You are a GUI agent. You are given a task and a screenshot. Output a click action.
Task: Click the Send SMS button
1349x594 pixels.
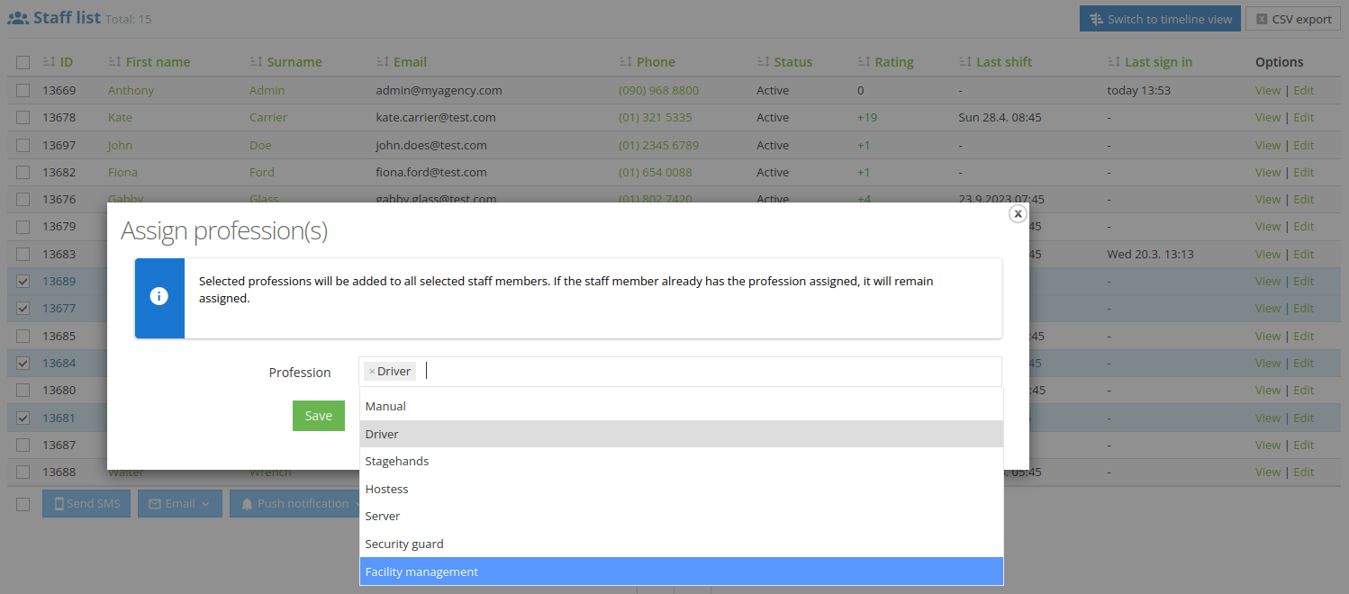86,504
